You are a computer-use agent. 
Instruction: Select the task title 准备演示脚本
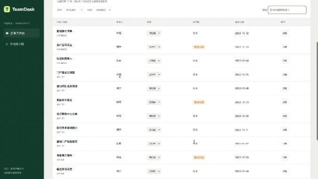click(64, 156)
